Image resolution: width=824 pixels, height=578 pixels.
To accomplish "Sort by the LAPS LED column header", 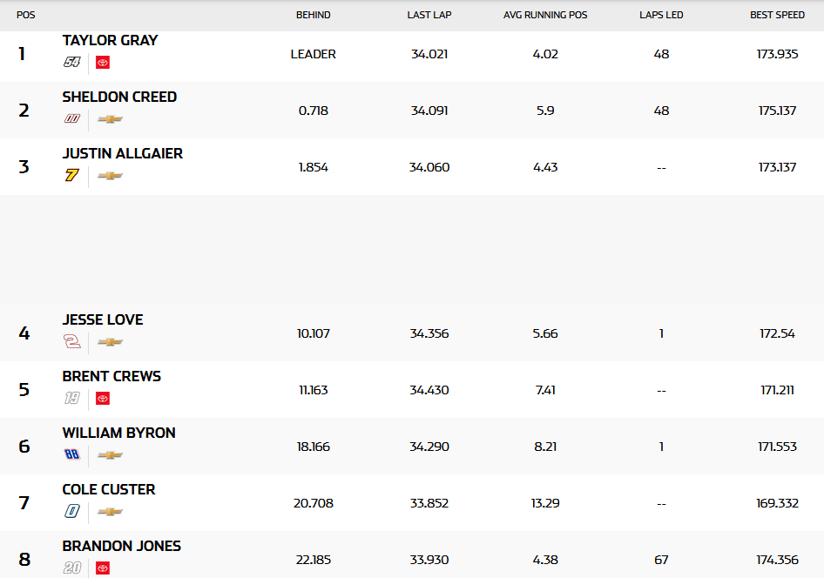I will (x=661, y=16).
